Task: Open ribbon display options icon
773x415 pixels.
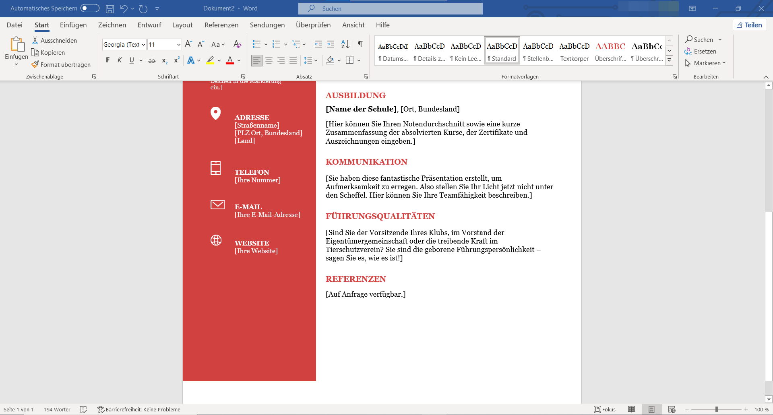Action: click(x=692, y=8)
